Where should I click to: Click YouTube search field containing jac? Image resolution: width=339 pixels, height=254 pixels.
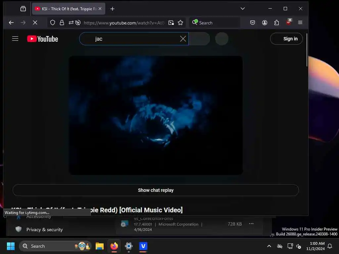point(134,39)
